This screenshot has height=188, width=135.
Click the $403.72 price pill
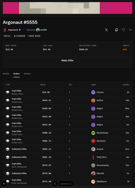(47, 141)
